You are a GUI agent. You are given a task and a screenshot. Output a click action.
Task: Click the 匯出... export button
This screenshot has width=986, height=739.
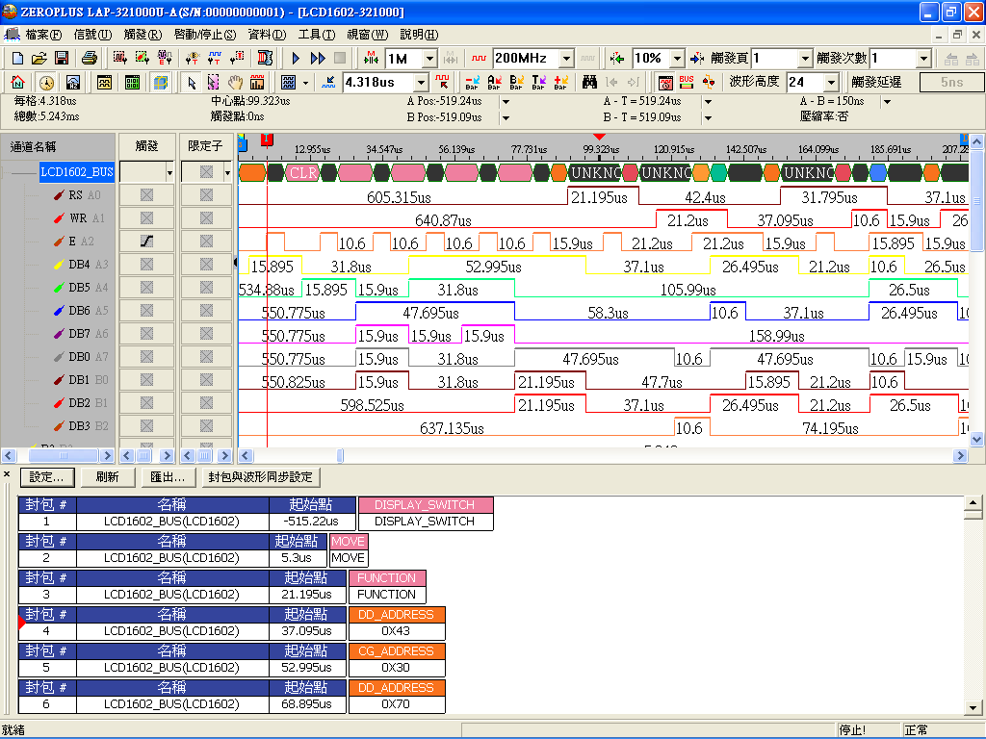coord(168,477)
